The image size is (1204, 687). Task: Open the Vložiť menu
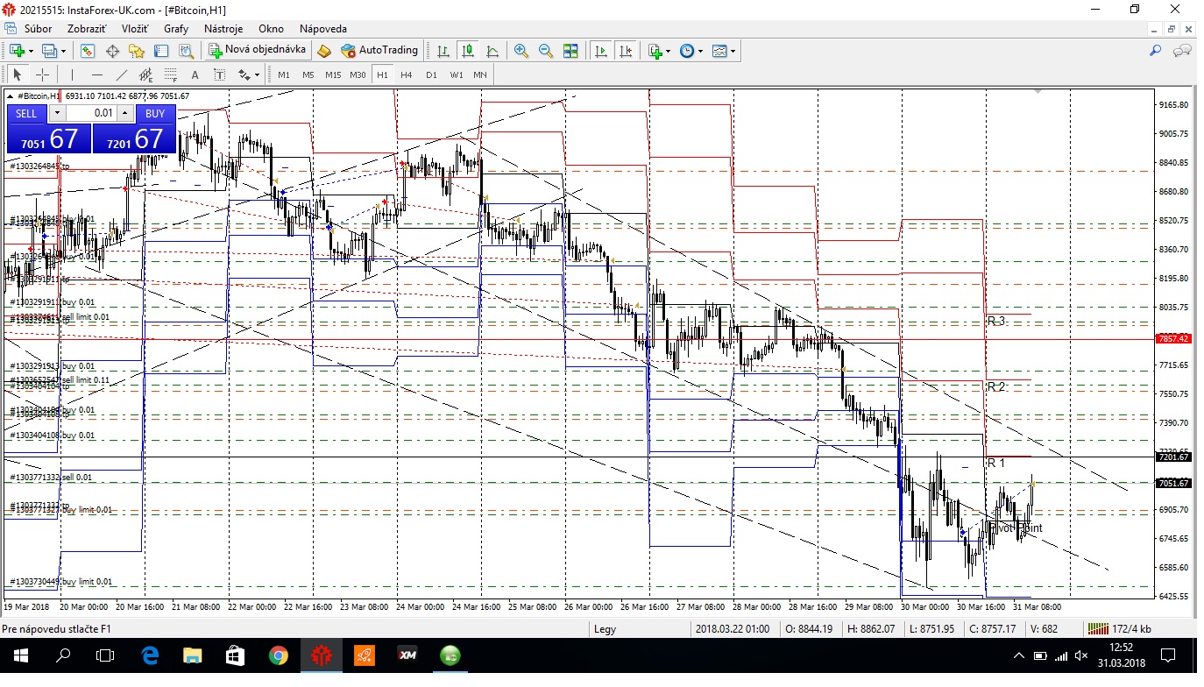pyautogui.click(x=135, y=29)
